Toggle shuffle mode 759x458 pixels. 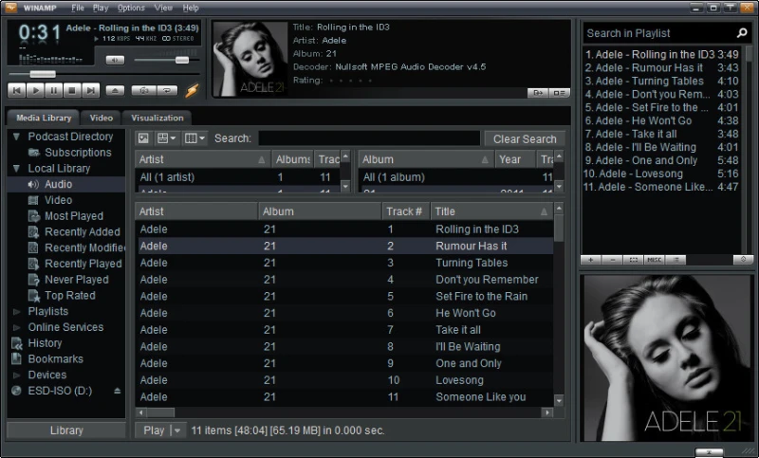(144, 90)
